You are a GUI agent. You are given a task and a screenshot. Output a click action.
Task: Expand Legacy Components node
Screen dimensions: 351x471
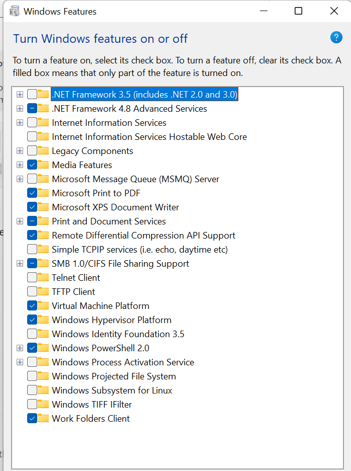click(20, 151)
